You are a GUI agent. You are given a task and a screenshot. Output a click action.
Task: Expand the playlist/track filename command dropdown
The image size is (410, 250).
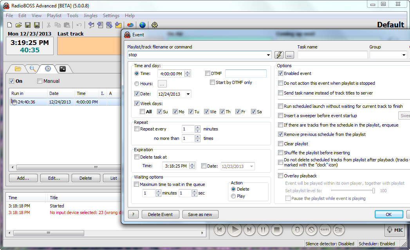pos(268,55)
